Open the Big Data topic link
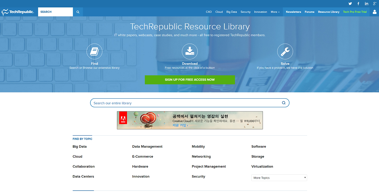Viewport: 379px width, 192px height. (x=80, y=147)
